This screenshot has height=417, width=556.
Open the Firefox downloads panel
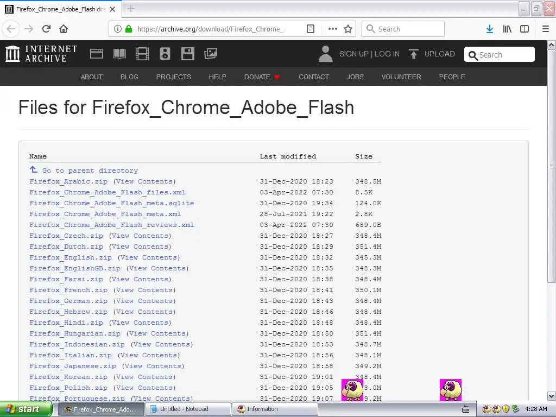point(489,29)
